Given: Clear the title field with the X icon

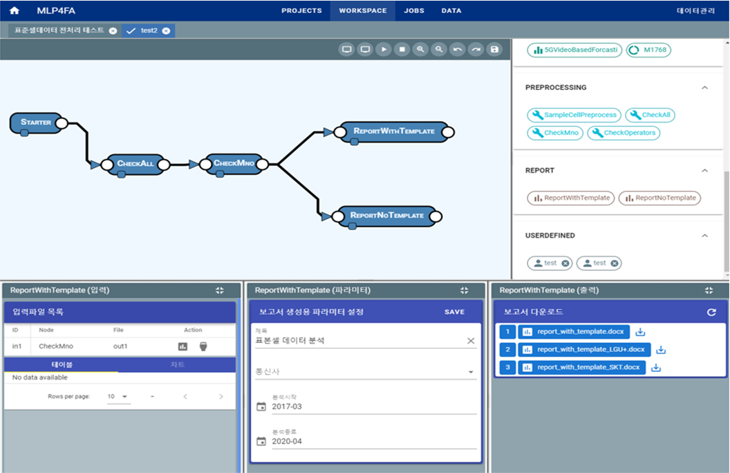Looking at the screenshot, I should click(471, 341).
